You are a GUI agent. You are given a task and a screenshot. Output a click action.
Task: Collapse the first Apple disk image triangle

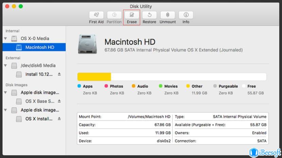point(5,93)
